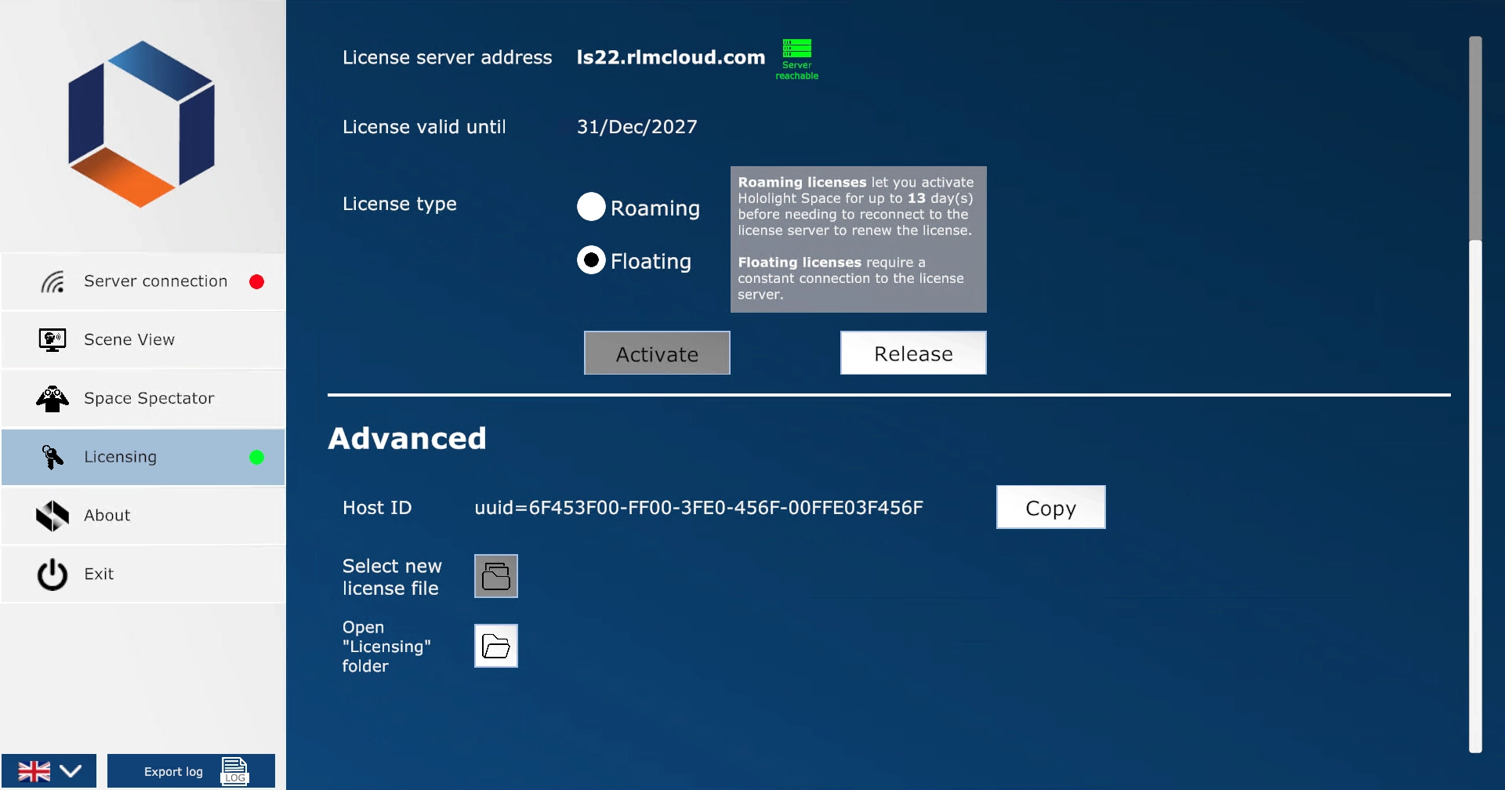The width and height of the screenshot is (1505, 790).
Task: Open the Space Spectator menu item
Action: pos(143,398)
